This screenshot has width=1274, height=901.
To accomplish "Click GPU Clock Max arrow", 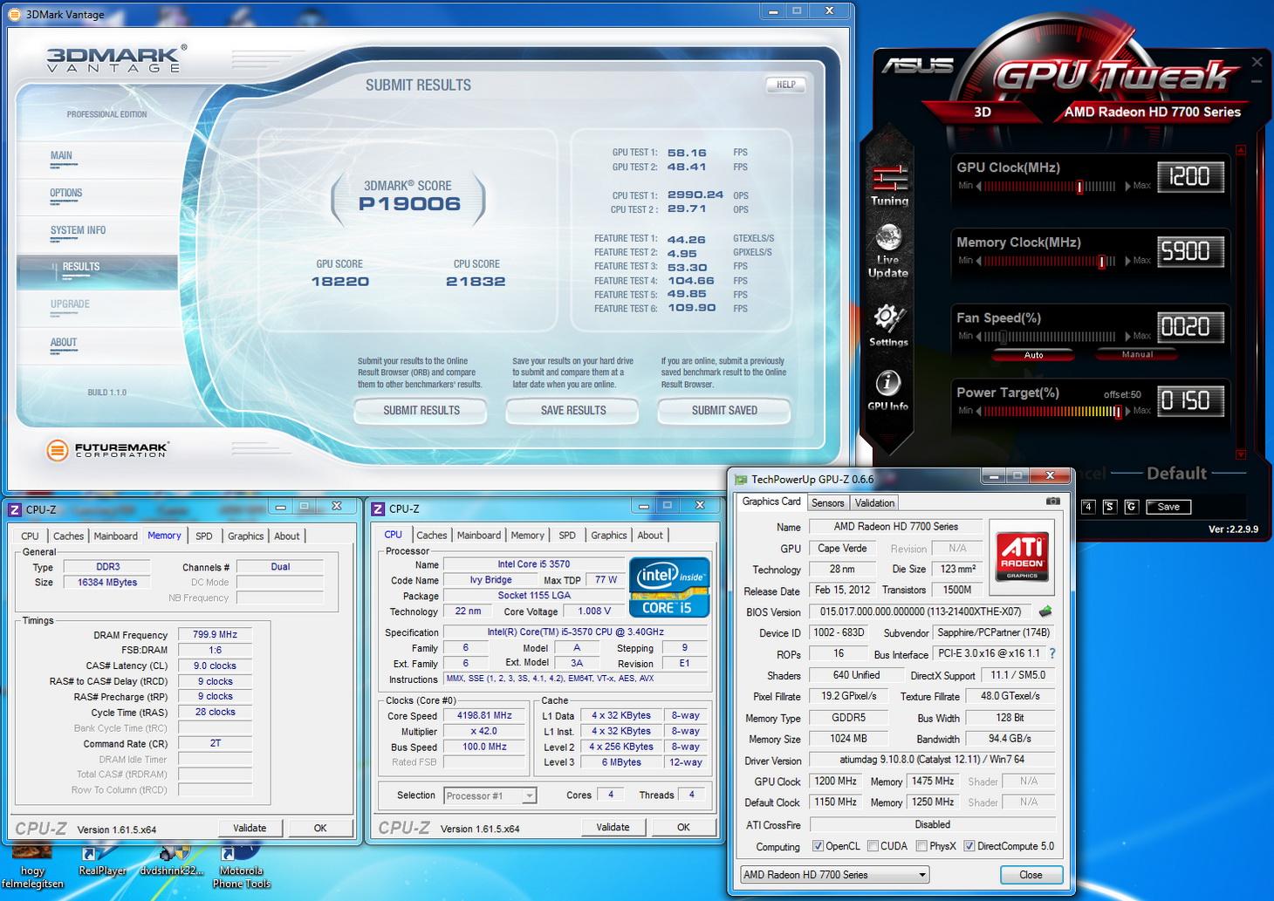I will coord(1127,186).
